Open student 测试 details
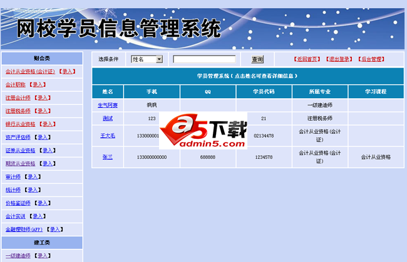407x262 pixels. point(108,118)
